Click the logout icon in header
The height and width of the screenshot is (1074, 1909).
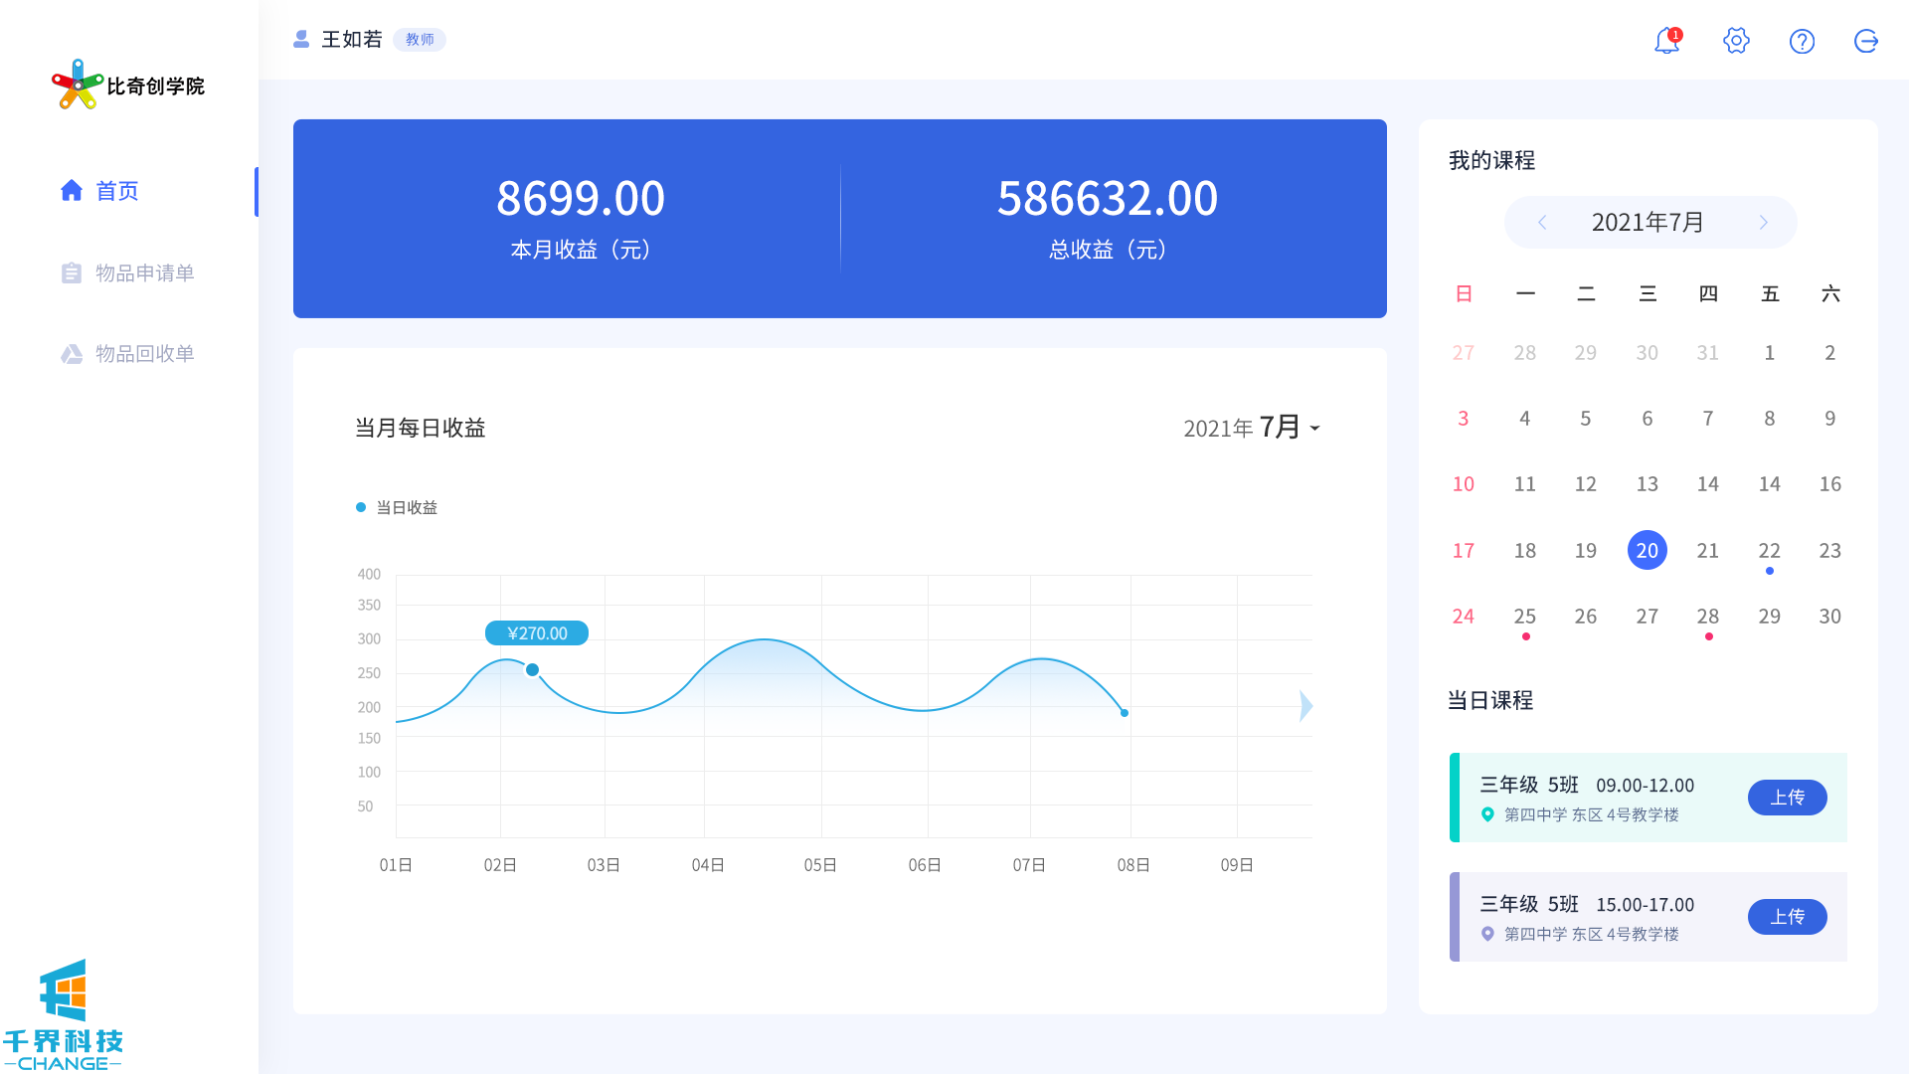tap(1866, 41)
